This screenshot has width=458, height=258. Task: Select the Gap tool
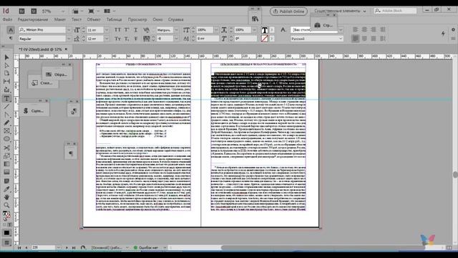click(6, 82)
